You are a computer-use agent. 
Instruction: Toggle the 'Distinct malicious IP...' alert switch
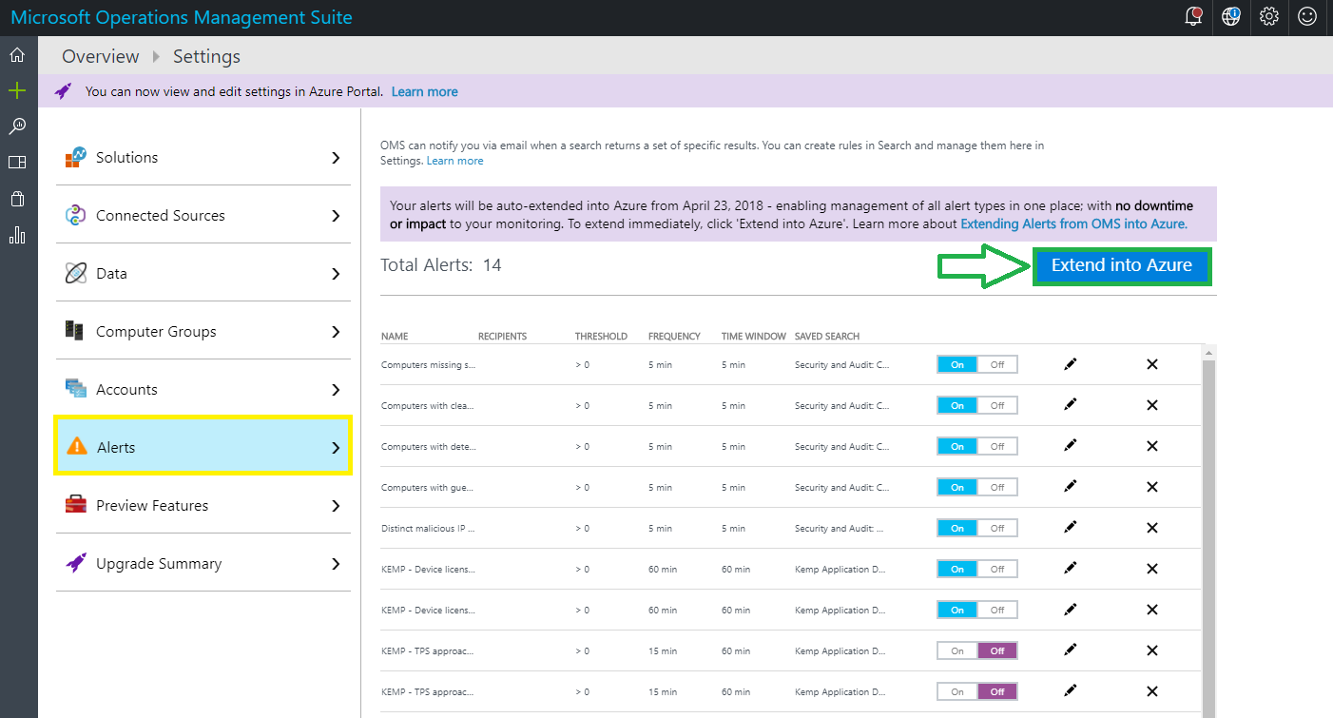[977, 528]
